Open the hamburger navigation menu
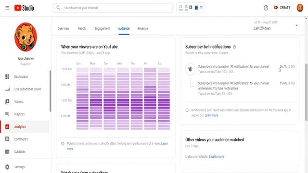 (7, 8)
